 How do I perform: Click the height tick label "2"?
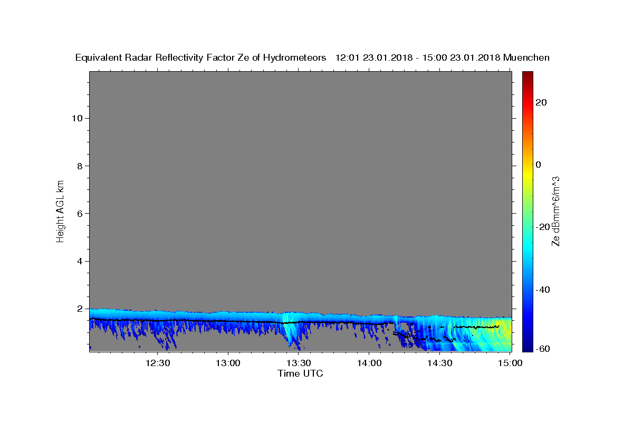tap(81, 309)
